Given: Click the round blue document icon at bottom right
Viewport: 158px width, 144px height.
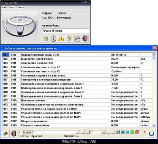Looking at the screenshot, I should click(151, 133).
